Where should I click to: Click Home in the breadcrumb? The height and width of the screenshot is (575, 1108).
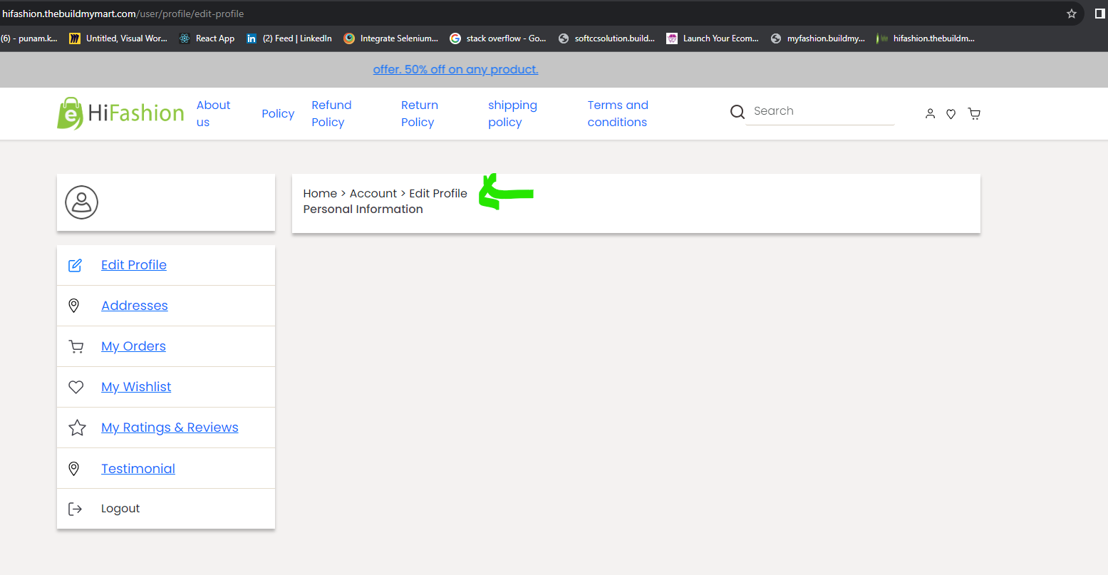320,194
